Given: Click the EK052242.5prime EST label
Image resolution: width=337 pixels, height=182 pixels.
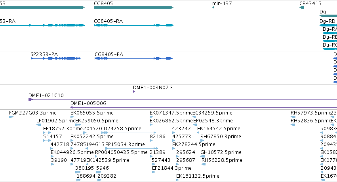Looking at the screenshot, I should pyautogui.click(x=92, y=137).
